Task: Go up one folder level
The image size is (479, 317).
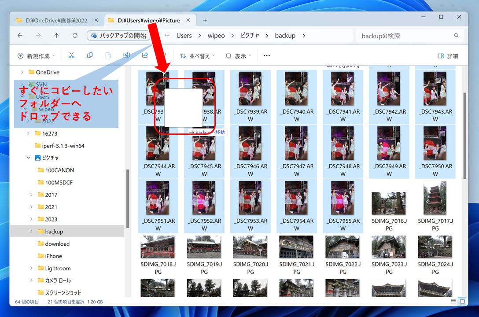Action: coord(56,35)
